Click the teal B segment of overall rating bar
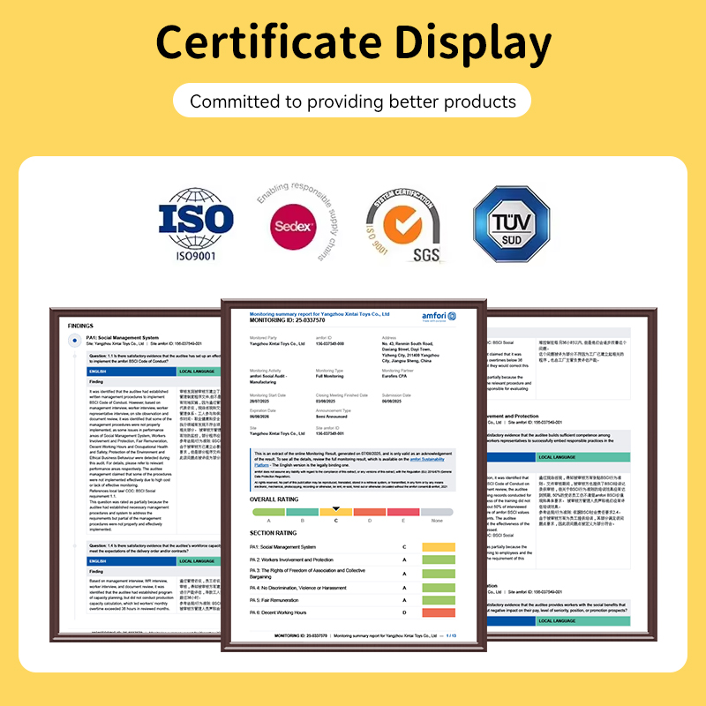The height and width of the screenshot is (706, 706). 302,512
